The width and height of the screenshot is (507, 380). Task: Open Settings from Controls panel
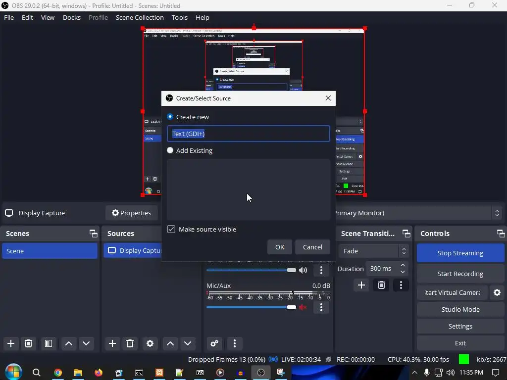[460, 326]
